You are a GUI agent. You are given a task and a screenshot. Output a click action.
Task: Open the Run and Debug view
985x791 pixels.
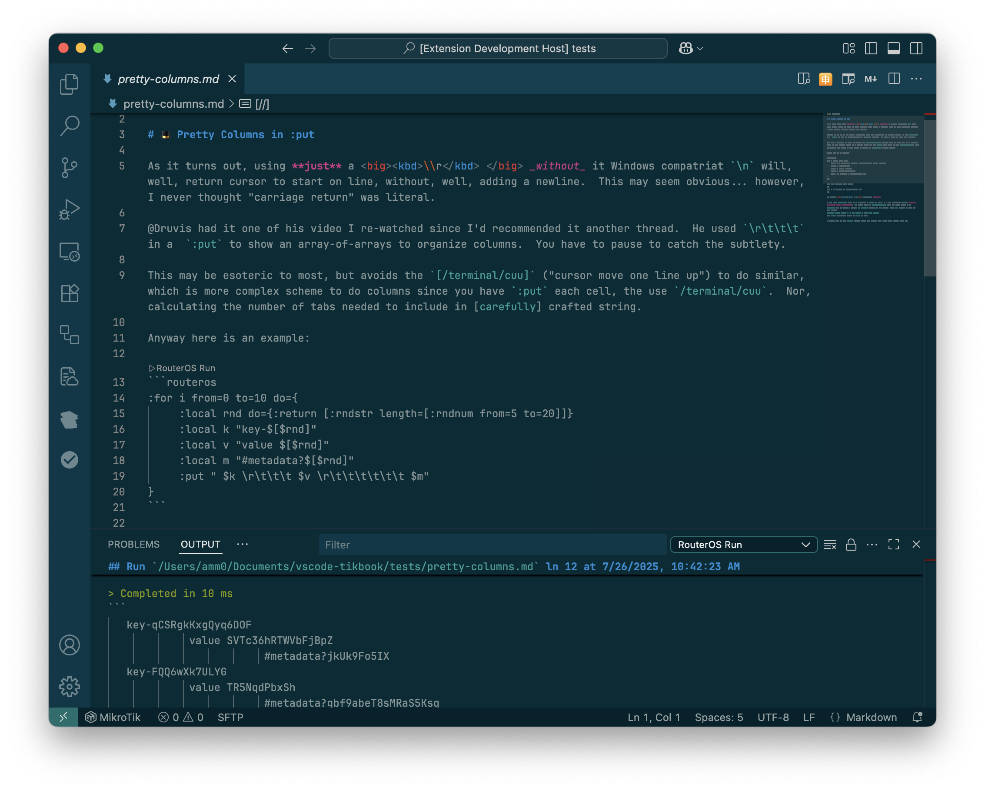[x=70, y=209]
